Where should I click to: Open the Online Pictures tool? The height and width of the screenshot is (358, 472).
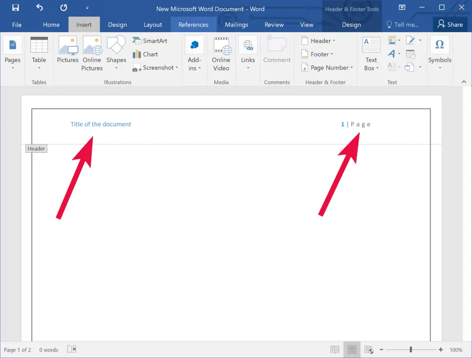tap(92, 52)
